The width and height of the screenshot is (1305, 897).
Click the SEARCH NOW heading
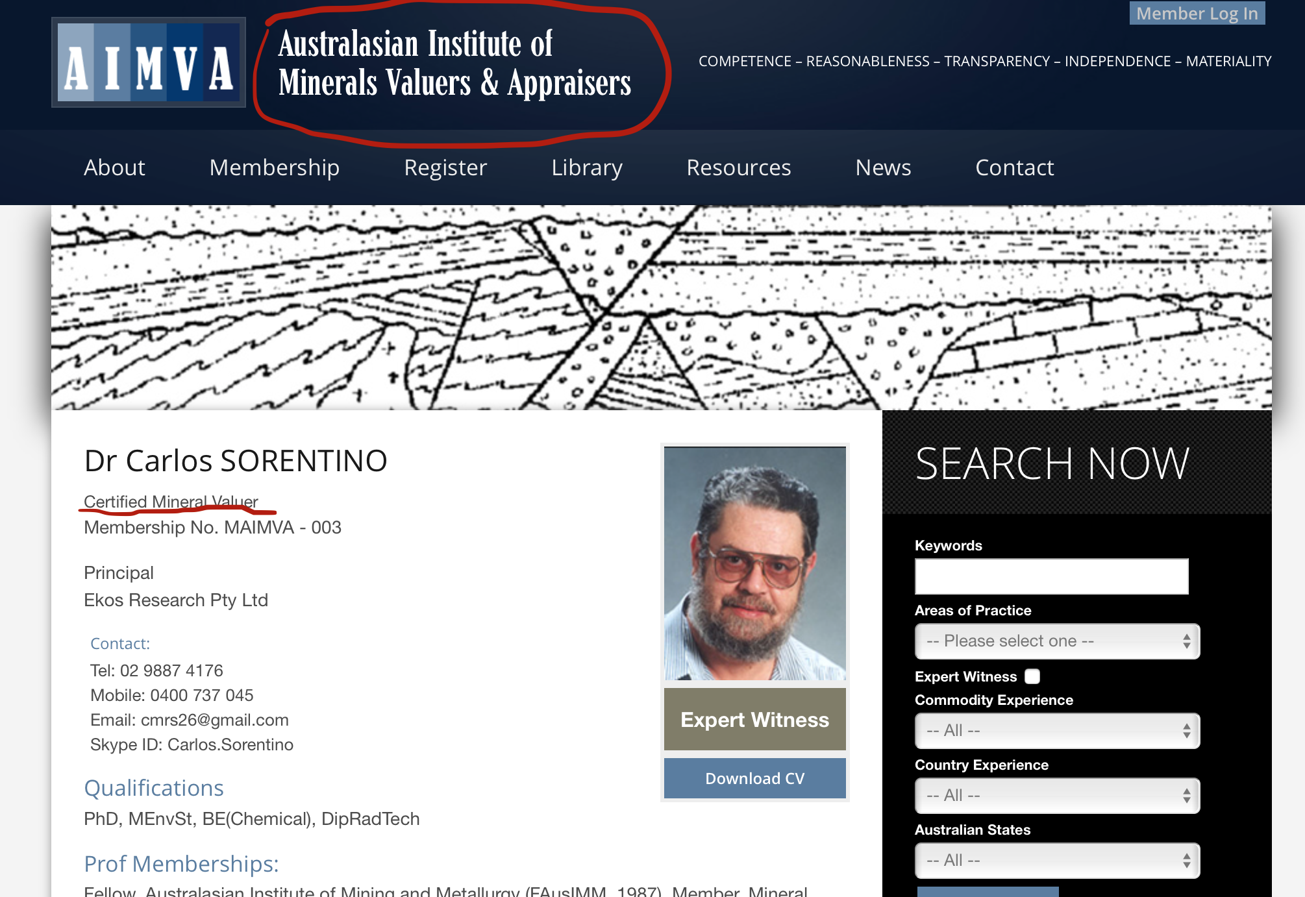pyautogui.click(x=1052, y=463)
